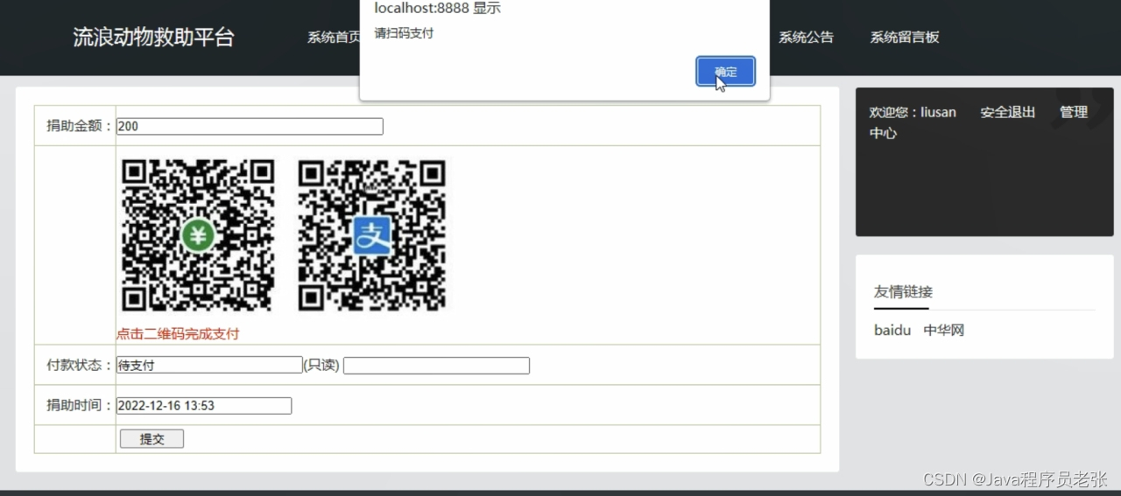Click the 请扫码支付 alert message
The height and width of the screenshot is (496, 1121).
tap(404, 34)
